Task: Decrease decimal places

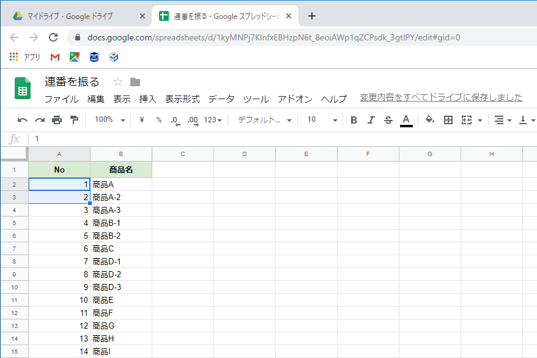Action: [176, 120]
